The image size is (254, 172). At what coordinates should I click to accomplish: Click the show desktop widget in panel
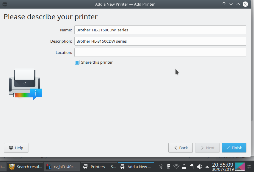point(240,167)
